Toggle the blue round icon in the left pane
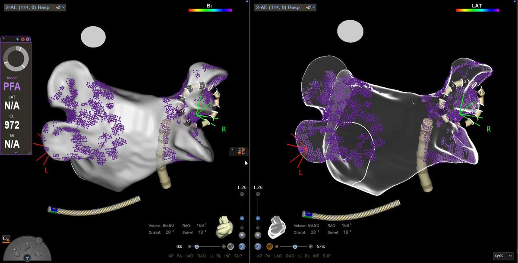This screenshot has height=263, width=518. click(242, 247)
